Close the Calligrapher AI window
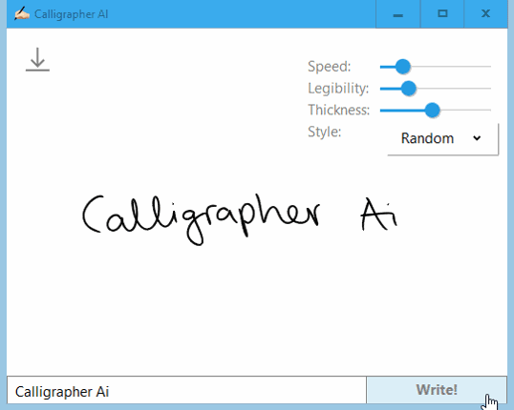The image size is (514, 410). point(485,14)
